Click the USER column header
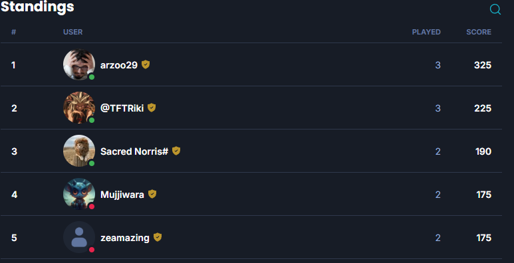Viewport: 514px width, 263px height. coord(72,32)
